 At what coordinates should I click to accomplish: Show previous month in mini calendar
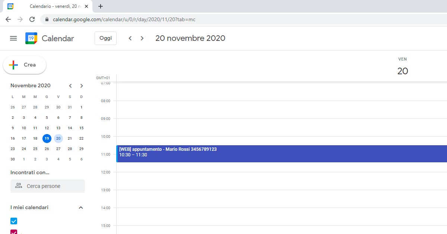(70, 86)
